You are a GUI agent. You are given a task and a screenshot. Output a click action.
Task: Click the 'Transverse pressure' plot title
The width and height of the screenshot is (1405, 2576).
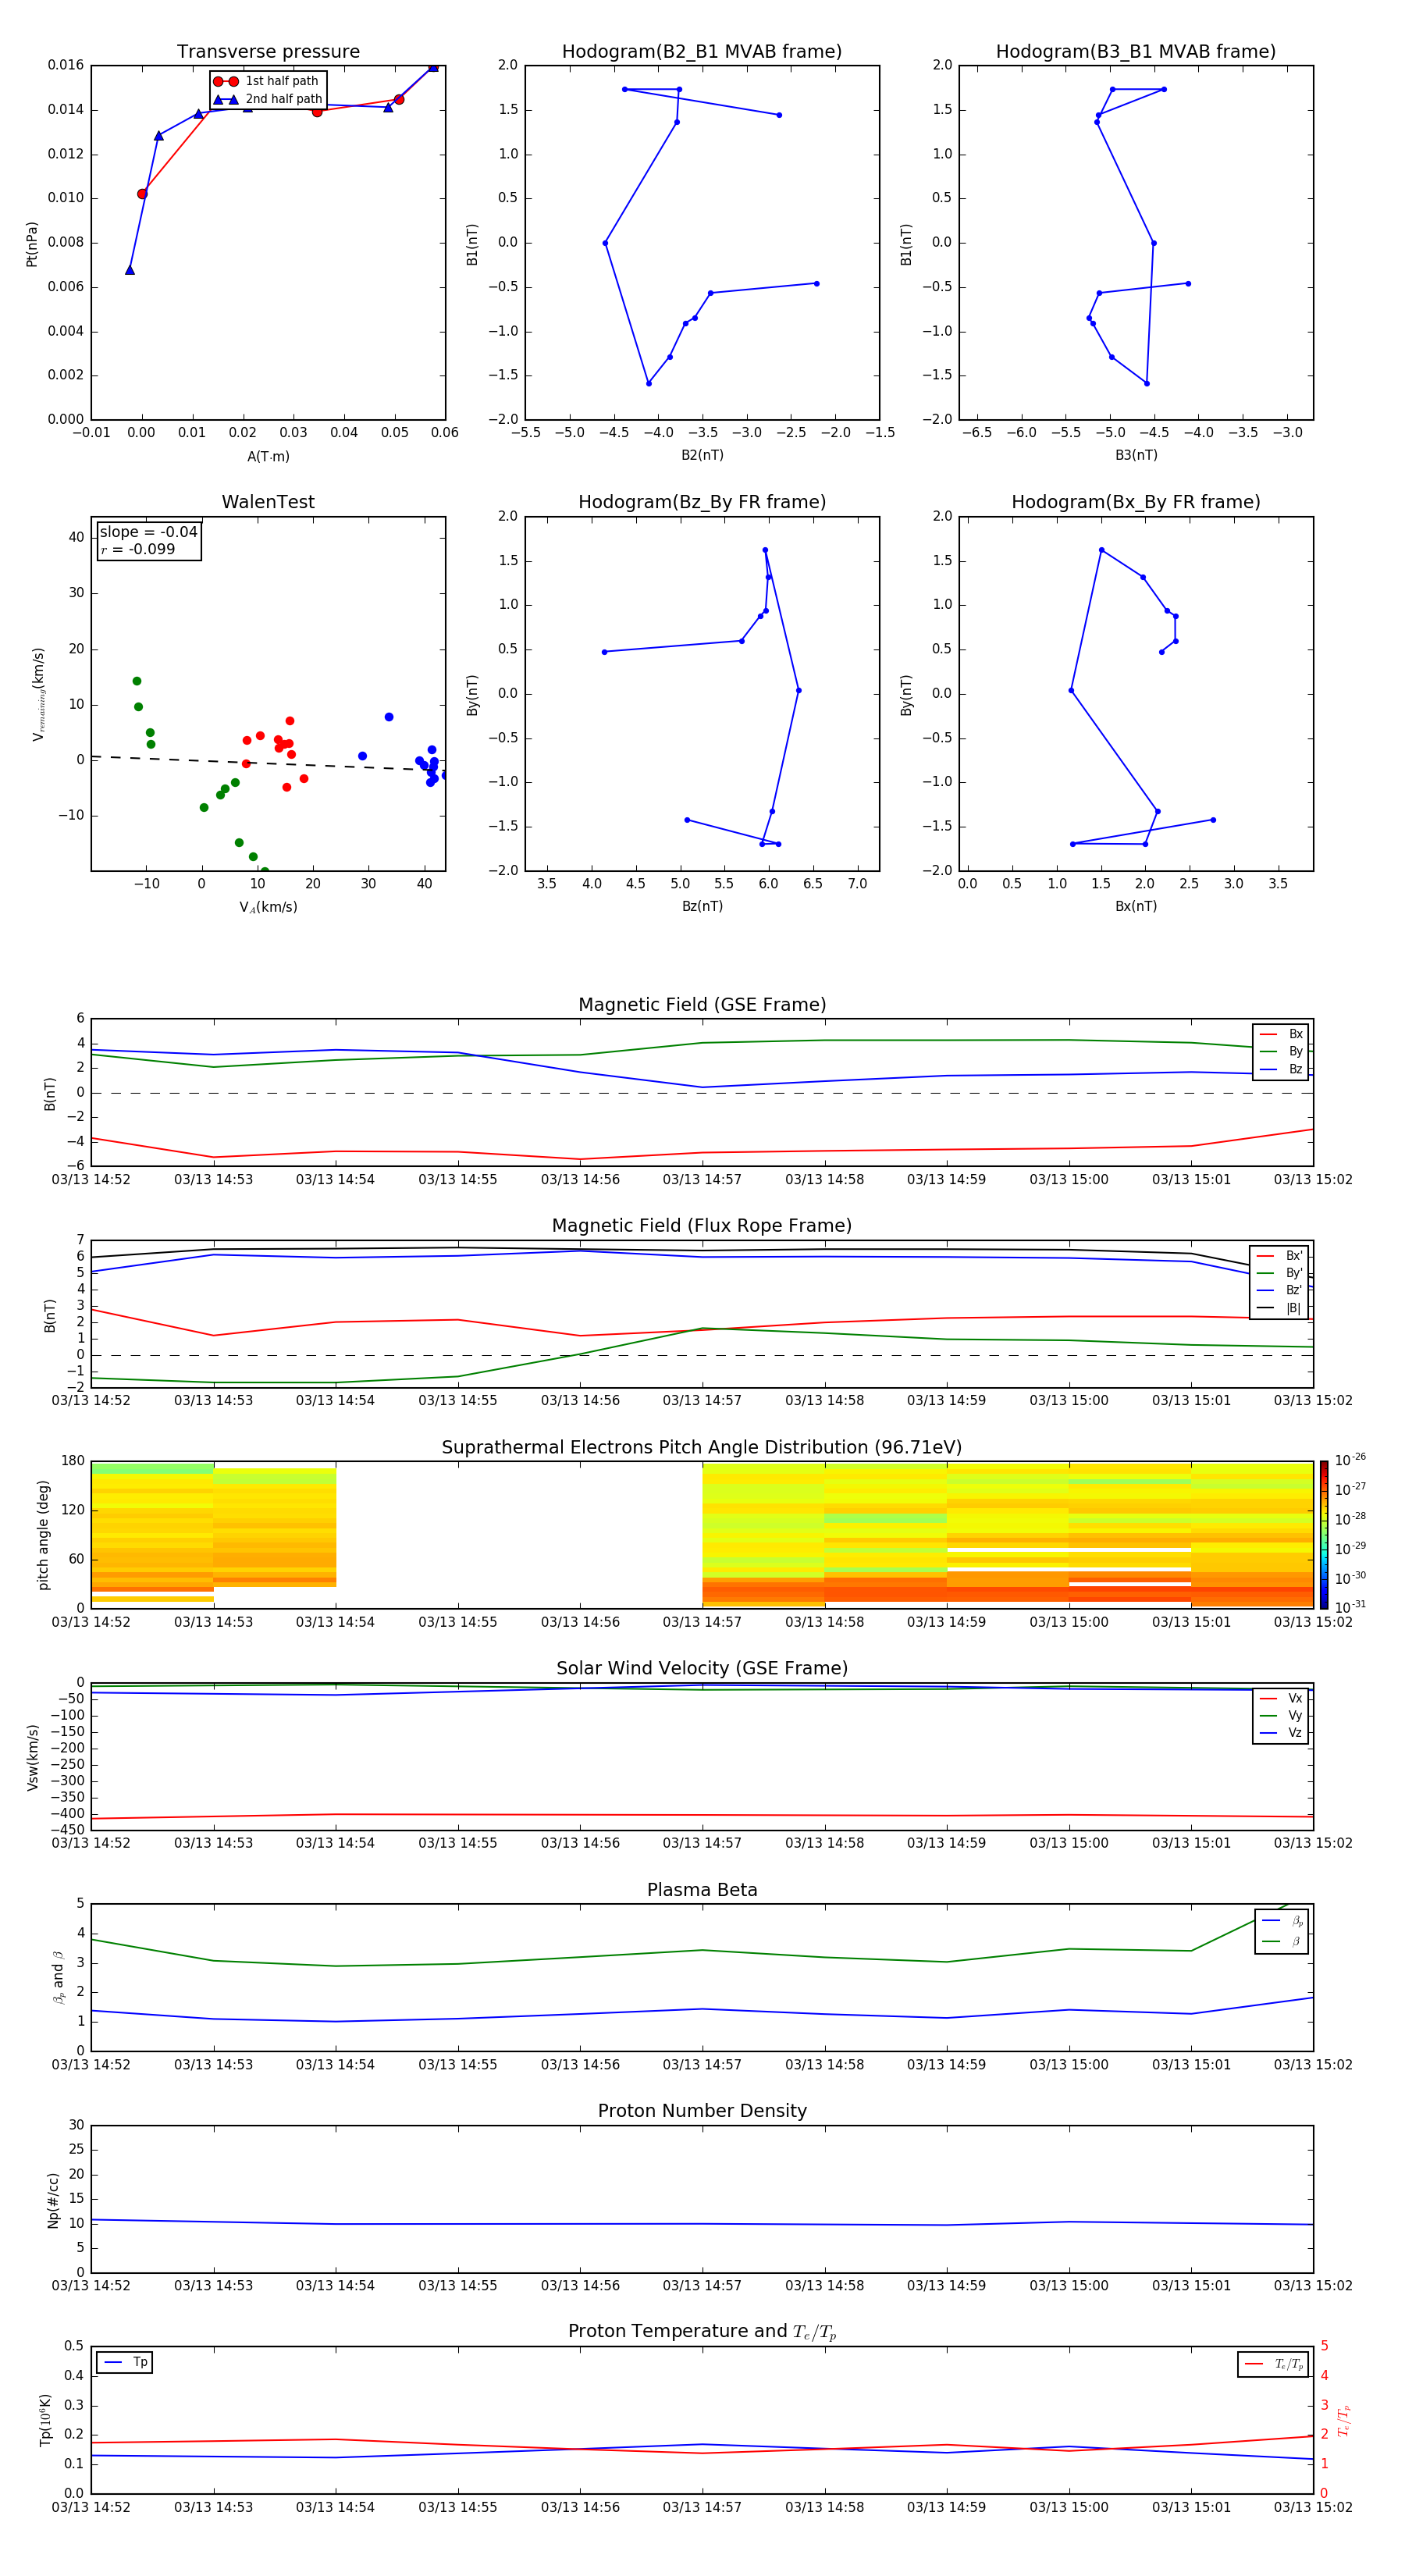tap(268, 52)
